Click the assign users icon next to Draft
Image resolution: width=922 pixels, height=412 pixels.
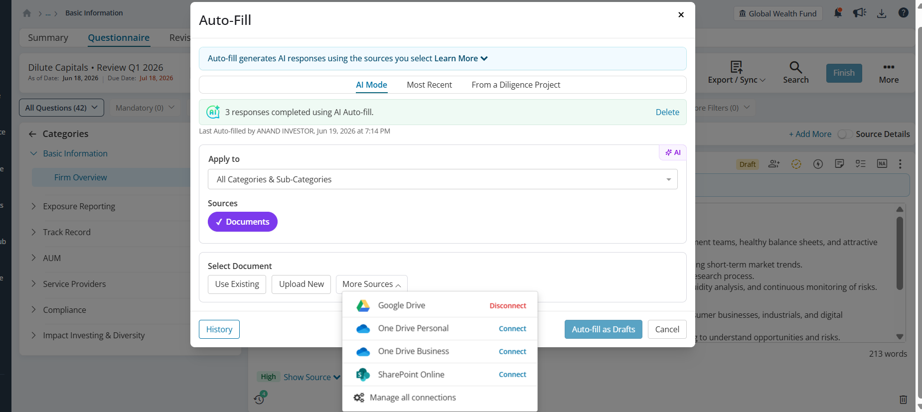click(x=774, y=164)
